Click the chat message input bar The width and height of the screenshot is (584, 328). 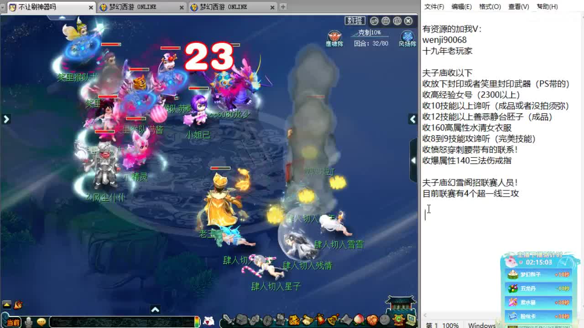tap(122, 322)
